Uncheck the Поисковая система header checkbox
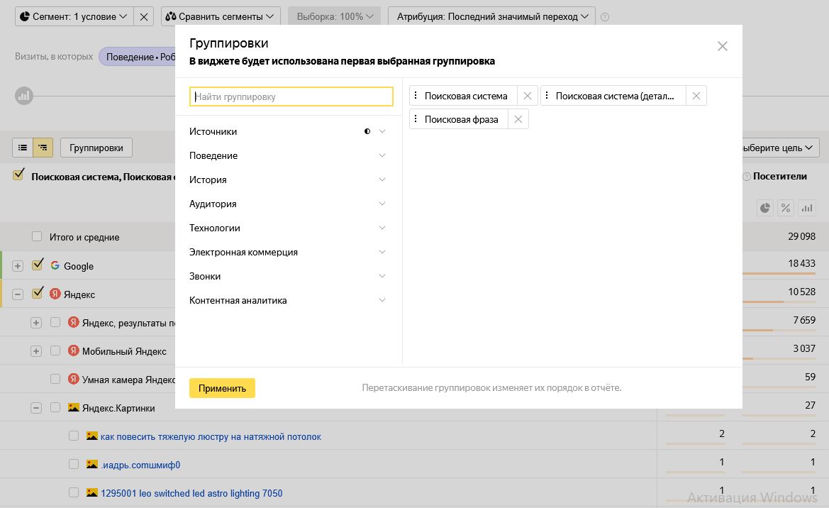This screenshot has height=508, width=829. pos(18,176)
